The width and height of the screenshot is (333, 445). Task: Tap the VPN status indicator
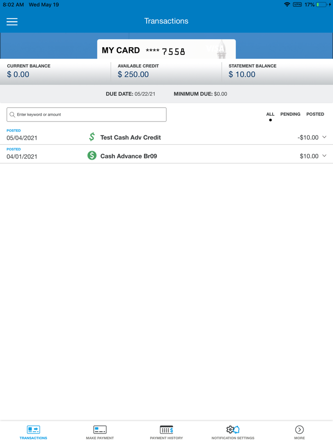point(297,5)
